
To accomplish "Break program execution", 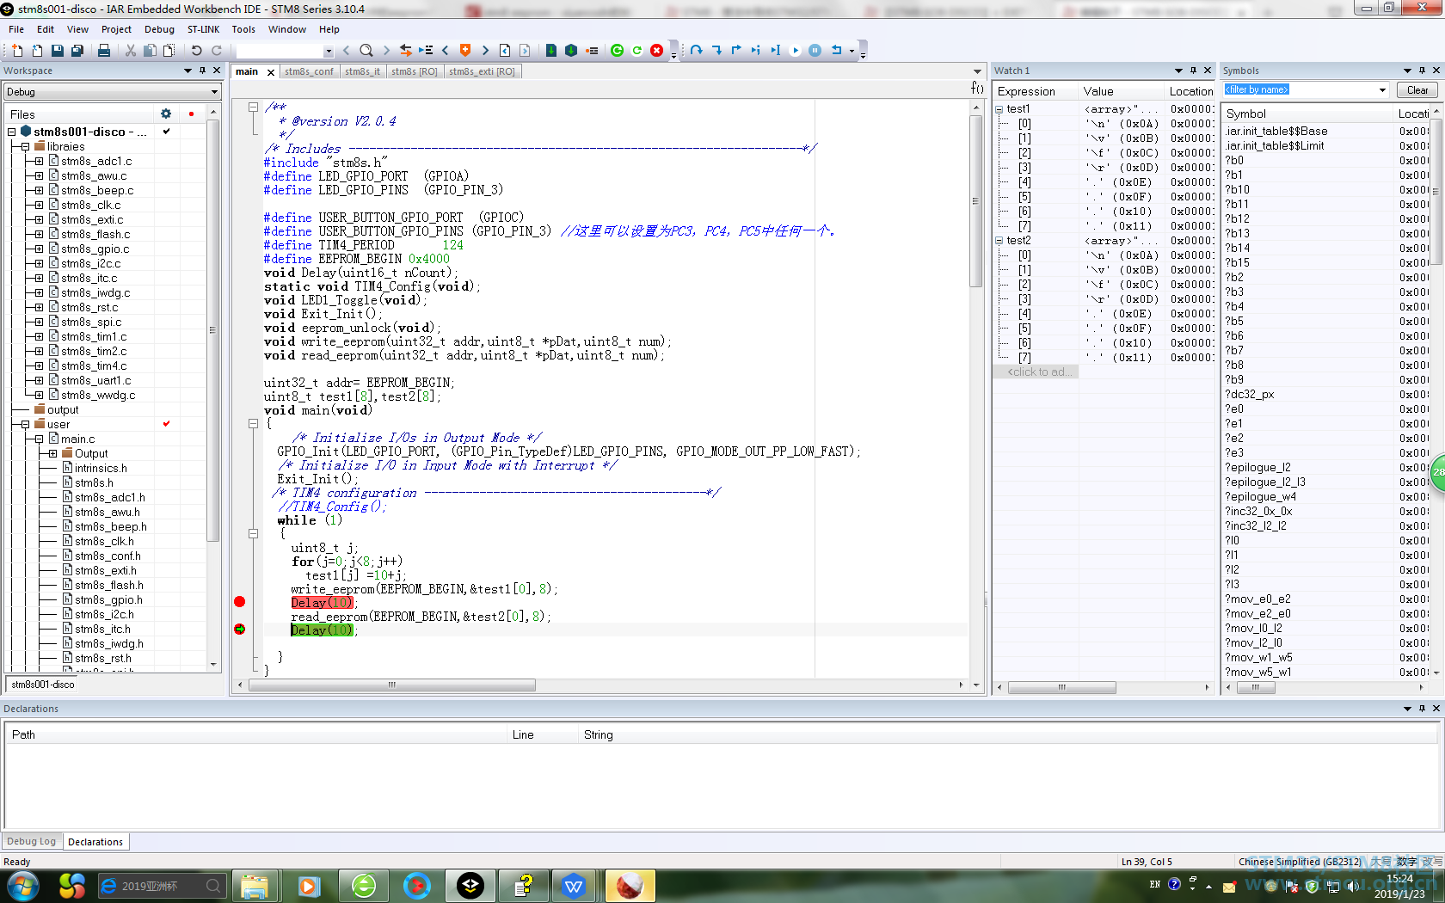I will (815, 51).
